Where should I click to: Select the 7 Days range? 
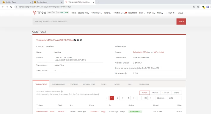coord(144,93)
